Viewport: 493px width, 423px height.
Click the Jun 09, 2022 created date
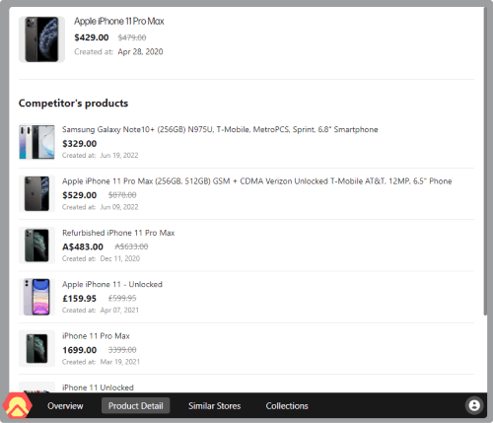pyautogui.click(x=119, y=207)
